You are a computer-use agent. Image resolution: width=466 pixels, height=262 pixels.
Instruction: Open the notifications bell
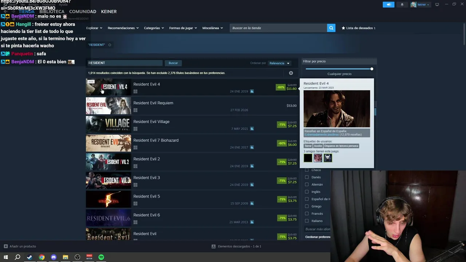[x=402, y=4]
